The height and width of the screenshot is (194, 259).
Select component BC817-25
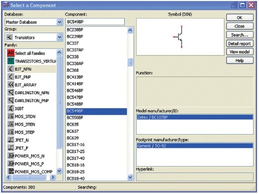96,152
